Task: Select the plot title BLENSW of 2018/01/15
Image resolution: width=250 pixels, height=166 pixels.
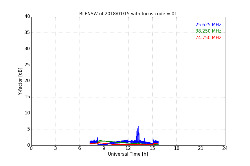Action: pyautogui.click(x=128, y=14)
